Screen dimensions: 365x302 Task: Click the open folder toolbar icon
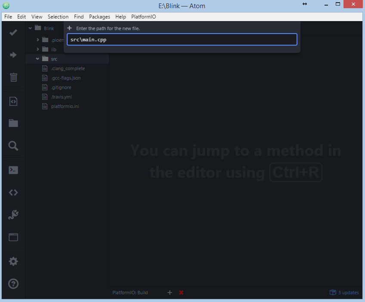pos(13,123)
